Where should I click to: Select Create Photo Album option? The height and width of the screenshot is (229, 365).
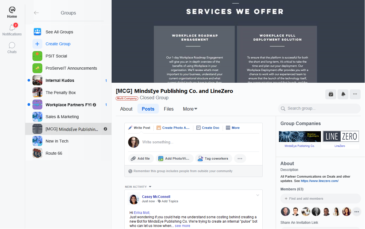point(173,128)
